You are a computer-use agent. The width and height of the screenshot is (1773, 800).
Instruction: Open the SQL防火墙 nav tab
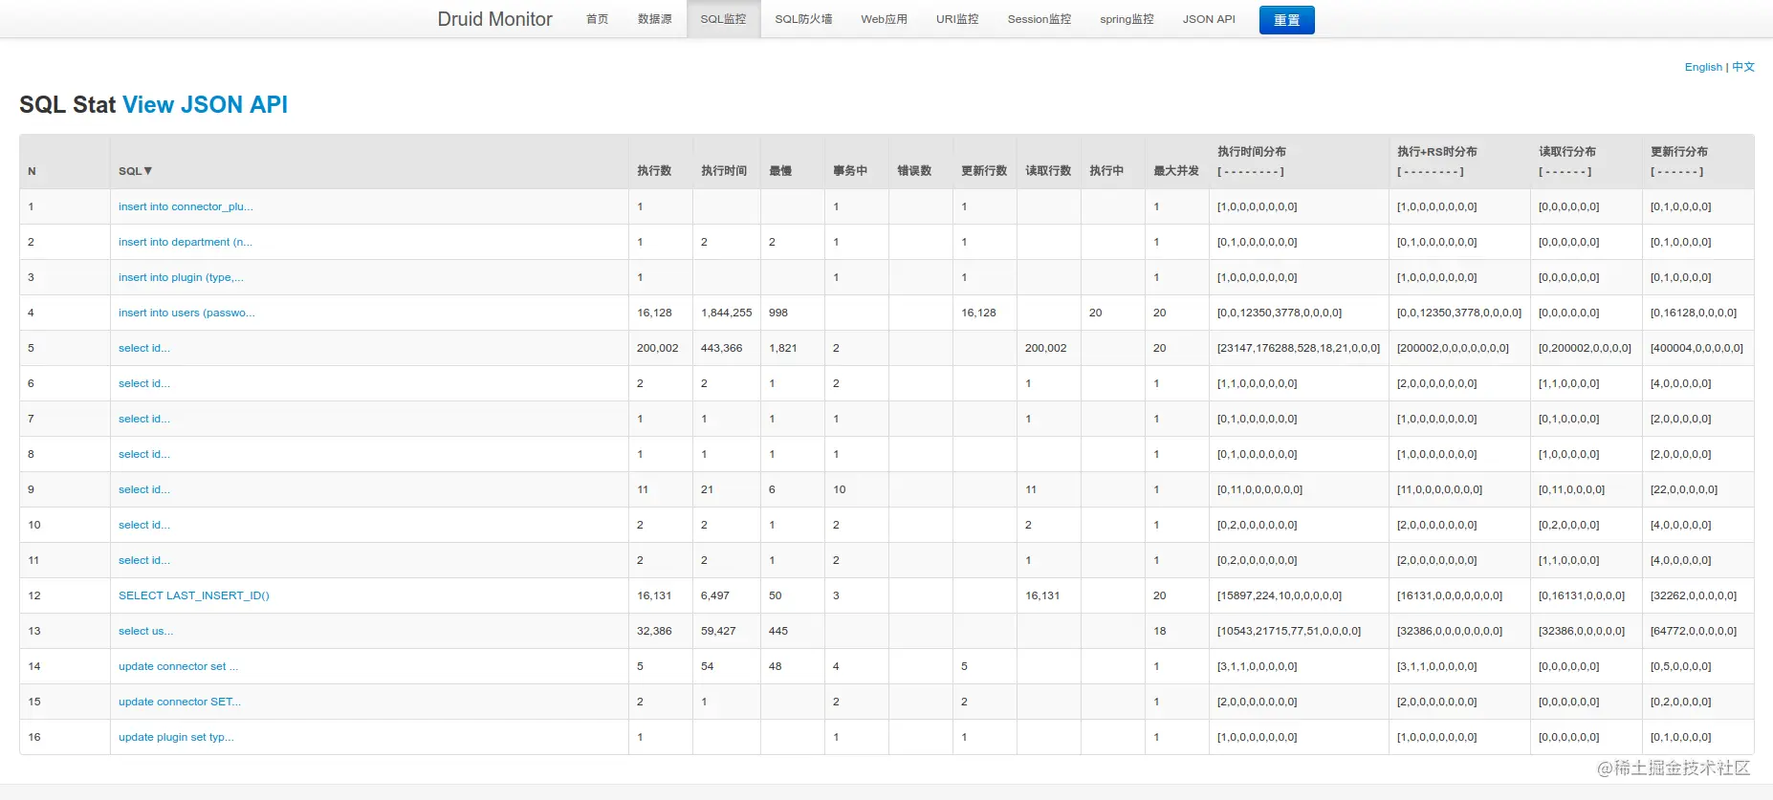pos(803,19)
